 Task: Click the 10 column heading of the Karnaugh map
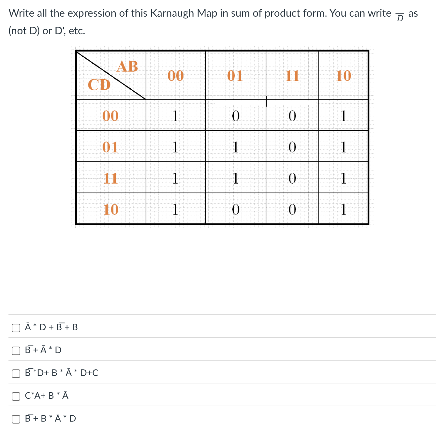point(343,76)
